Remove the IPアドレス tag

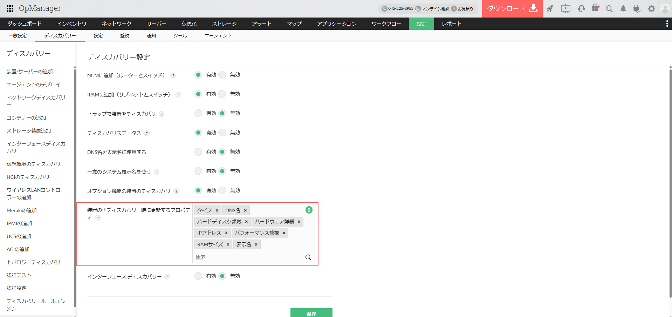click(x=226, y=233)
